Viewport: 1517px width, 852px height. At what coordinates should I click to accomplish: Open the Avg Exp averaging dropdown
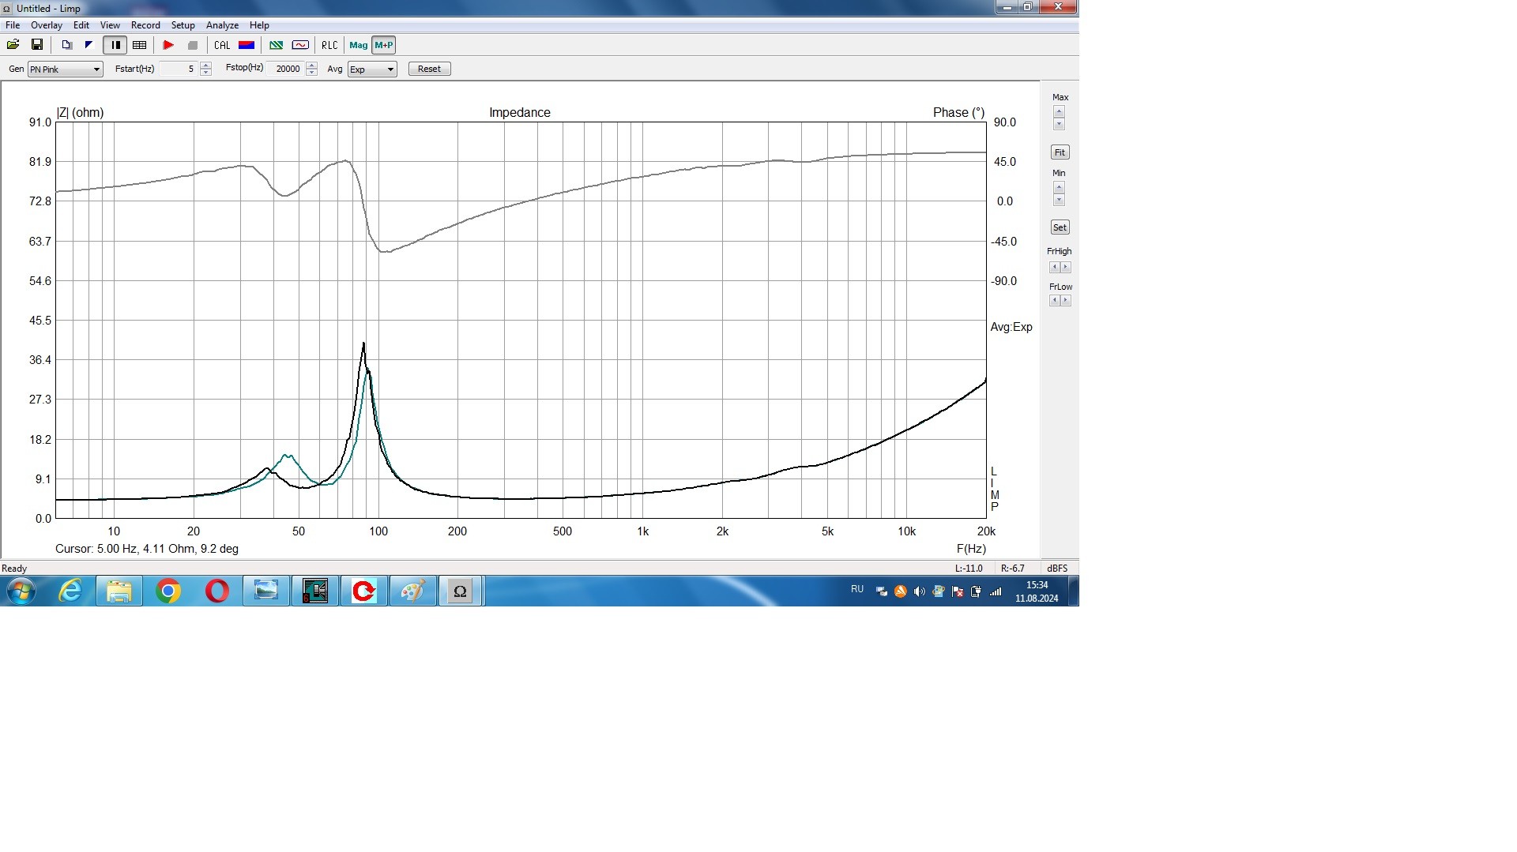(x=390, y=69)
